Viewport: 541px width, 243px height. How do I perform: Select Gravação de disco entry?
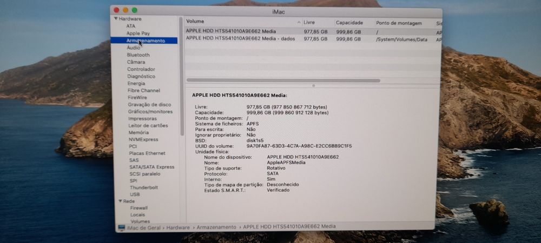[149, 105]
